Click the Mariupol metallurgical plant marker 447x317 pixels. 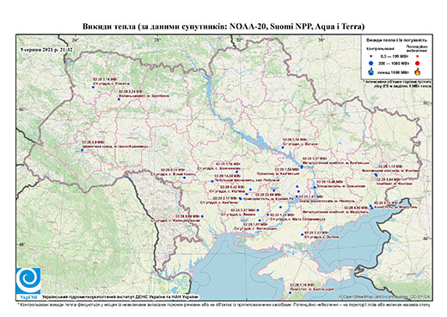pos(371,208)
